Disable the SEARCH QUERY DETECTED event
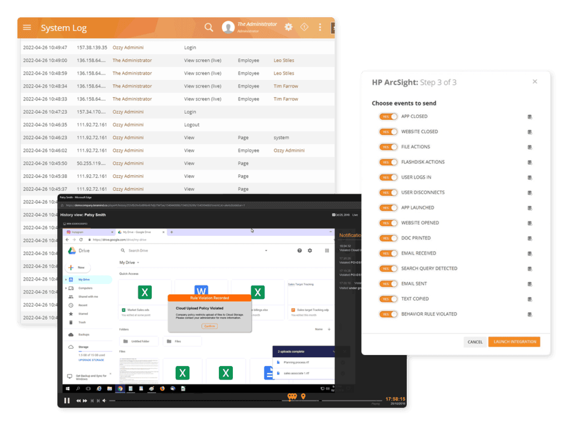The image size is (569, 426). pyautogui.click(x=388, y=269)
